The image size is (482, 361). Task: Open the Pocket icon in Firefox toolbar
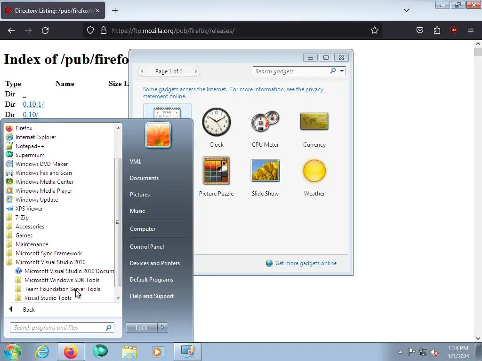coord(419,31)
